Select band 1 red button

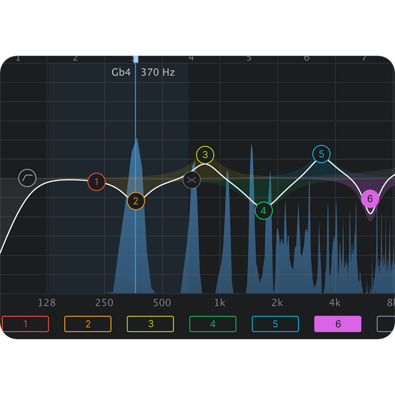click(25, 324)
